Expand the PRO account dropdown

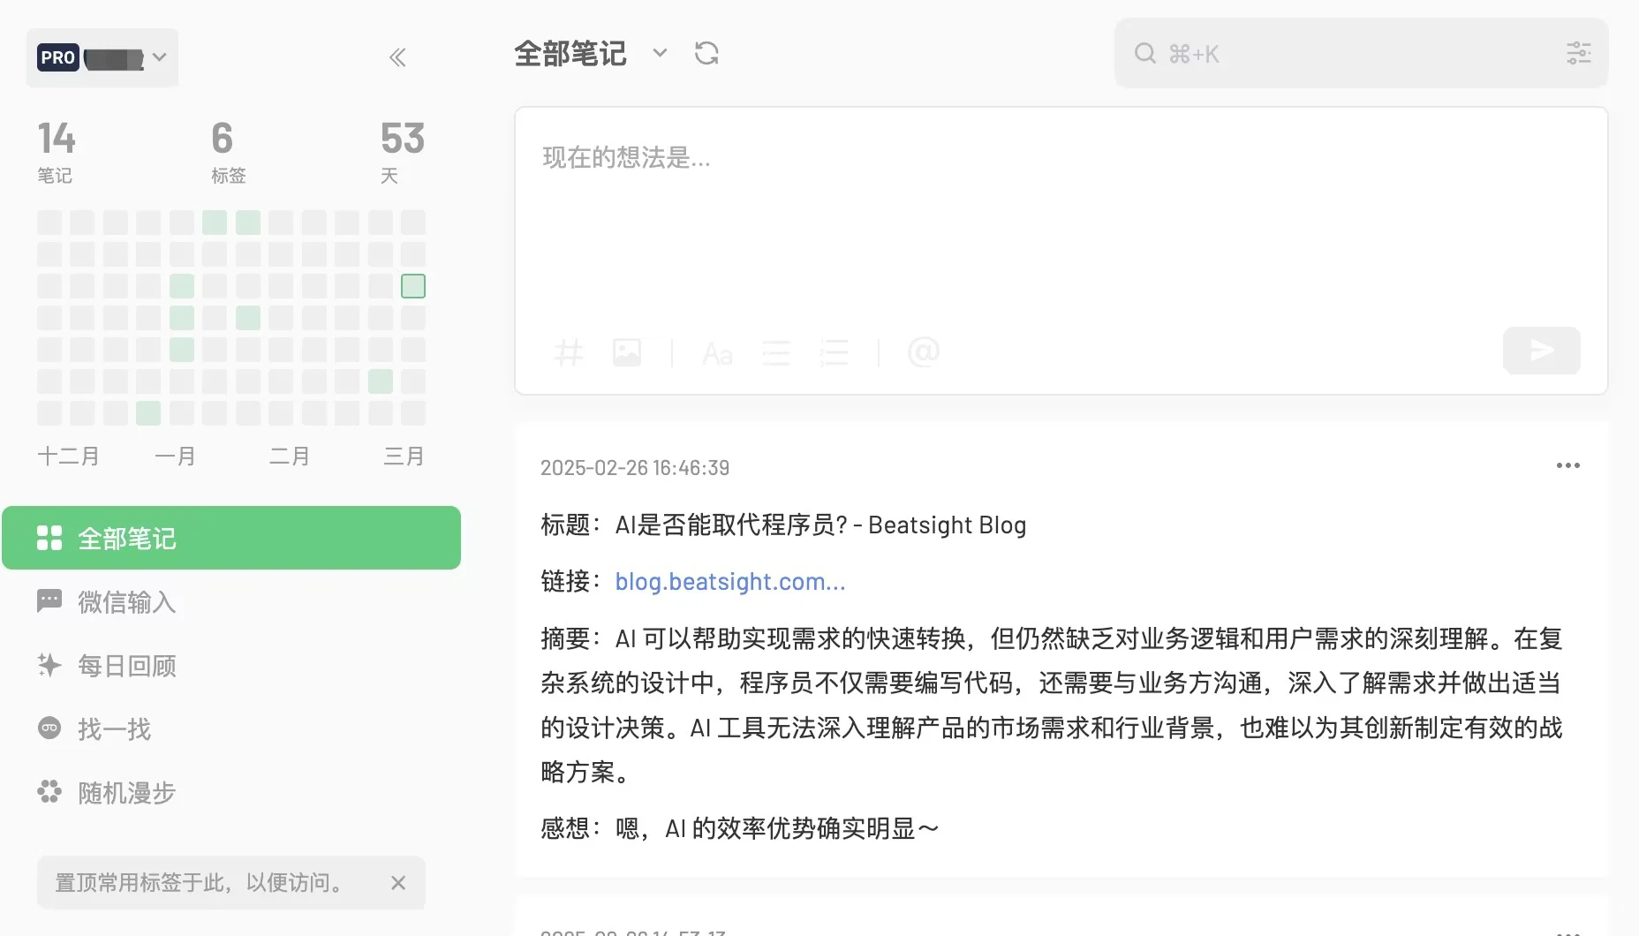click(159, 57)
